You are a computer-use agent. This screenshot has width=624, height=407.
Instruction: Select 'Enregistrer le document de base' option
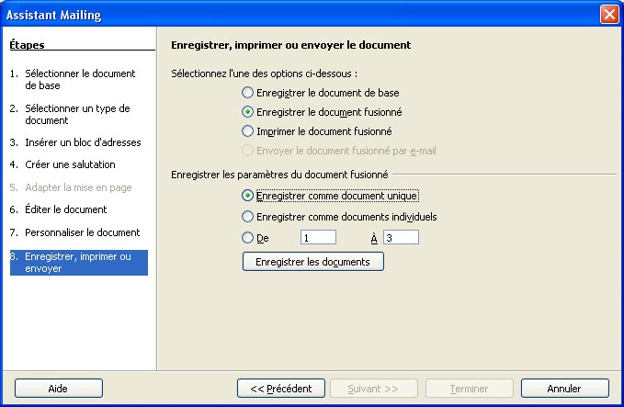point(247,93)
